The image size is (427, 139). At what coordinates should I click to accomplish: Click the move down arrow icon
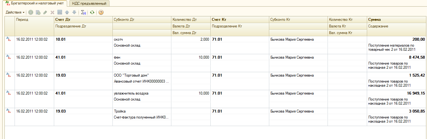(x=74, y=12)
